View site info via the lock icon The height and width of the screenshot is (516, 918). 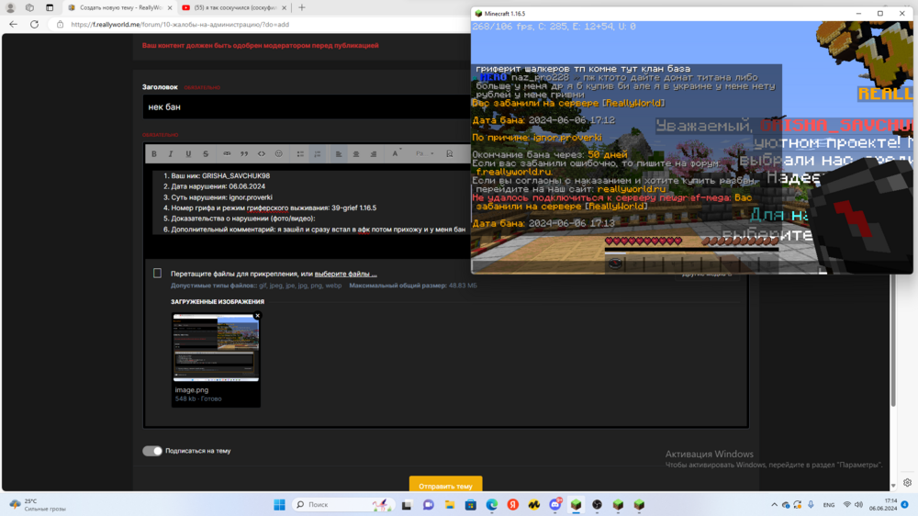click(60, 25)
